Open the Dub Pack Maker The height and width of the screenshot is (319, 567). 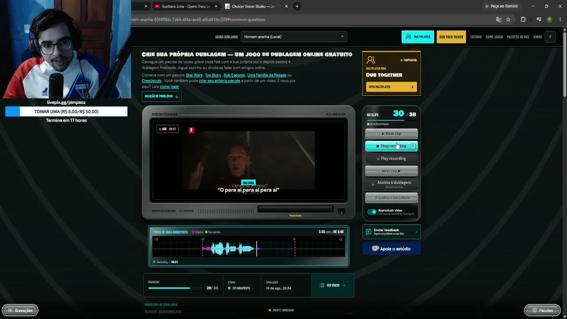point(451,37)
